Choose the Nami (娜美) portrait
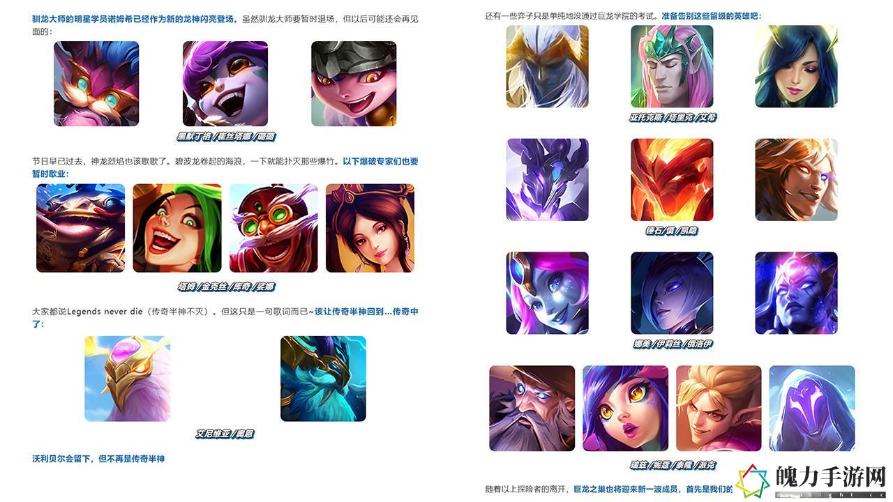The height and width of the screenshot is (502, 893). coord(547,293)
